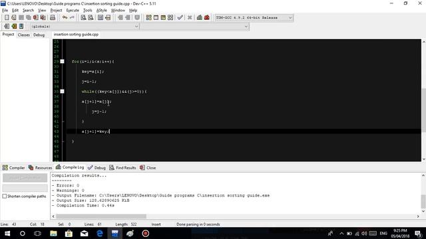
Task: Click the Replace toolbar icon
Action: 91,18
